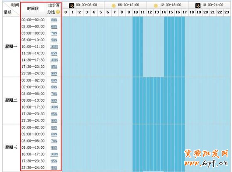Click the moon icon beside 18:00-24:00
Viewport: 232px width, 172px height.
click(198, 6)
